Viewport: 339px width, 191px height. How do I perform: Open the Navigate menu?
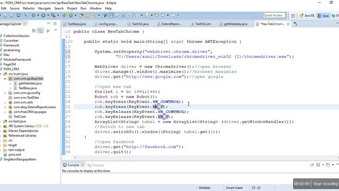click(44, 8)
